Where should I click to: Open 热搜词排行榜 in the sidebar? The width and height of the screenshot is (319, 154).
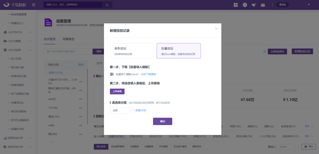(x=19, y=76)
